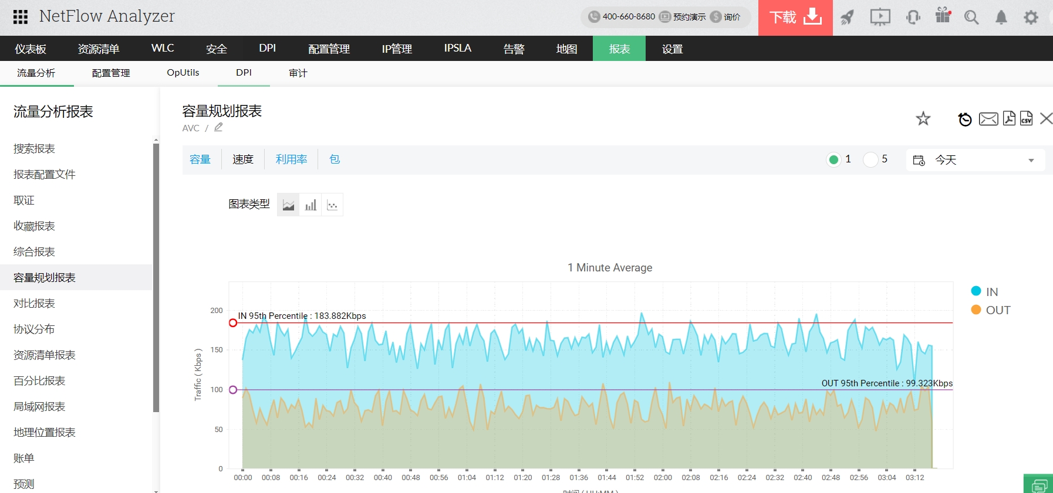Select the 1 minute average radio button
The width and height of the screenshot is (1053, 493).
(x=833, y=159)
